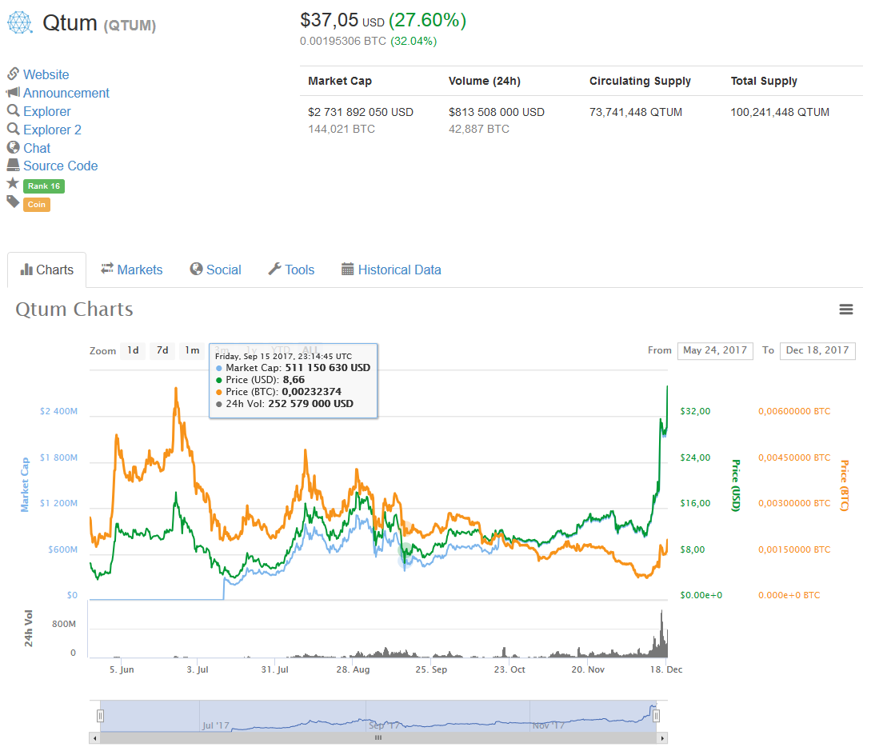Edit the To date field Dec 18, 2017

coord(817,350)
